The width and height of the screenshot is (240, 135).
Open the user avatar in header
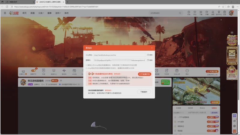231,13
